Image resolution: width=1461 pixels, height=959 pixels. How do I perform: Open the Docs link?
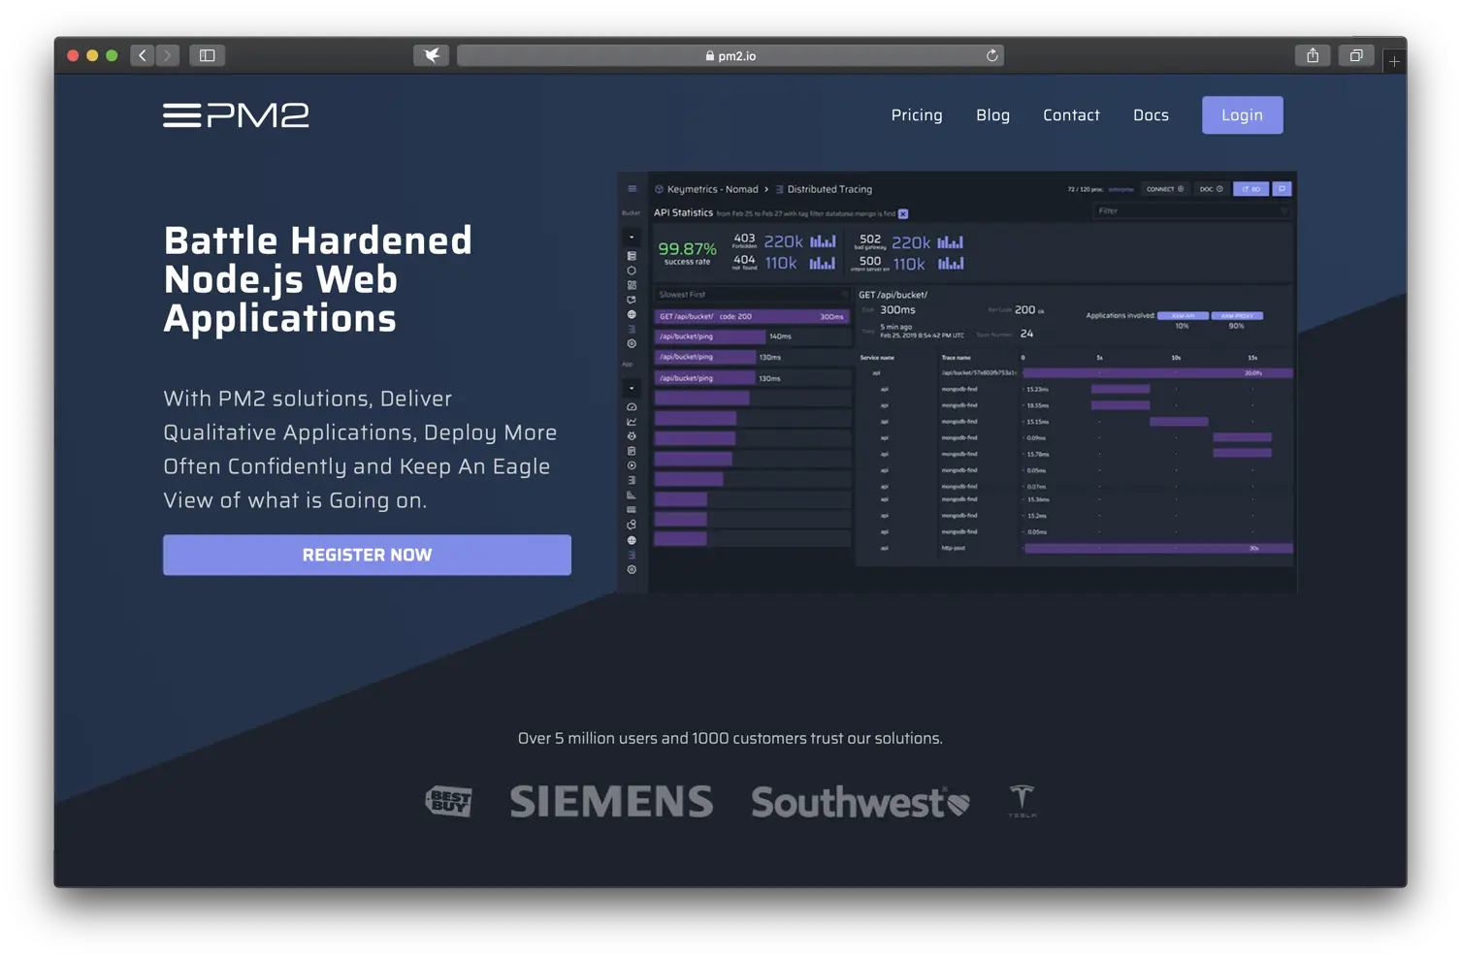coord(1151,115)
